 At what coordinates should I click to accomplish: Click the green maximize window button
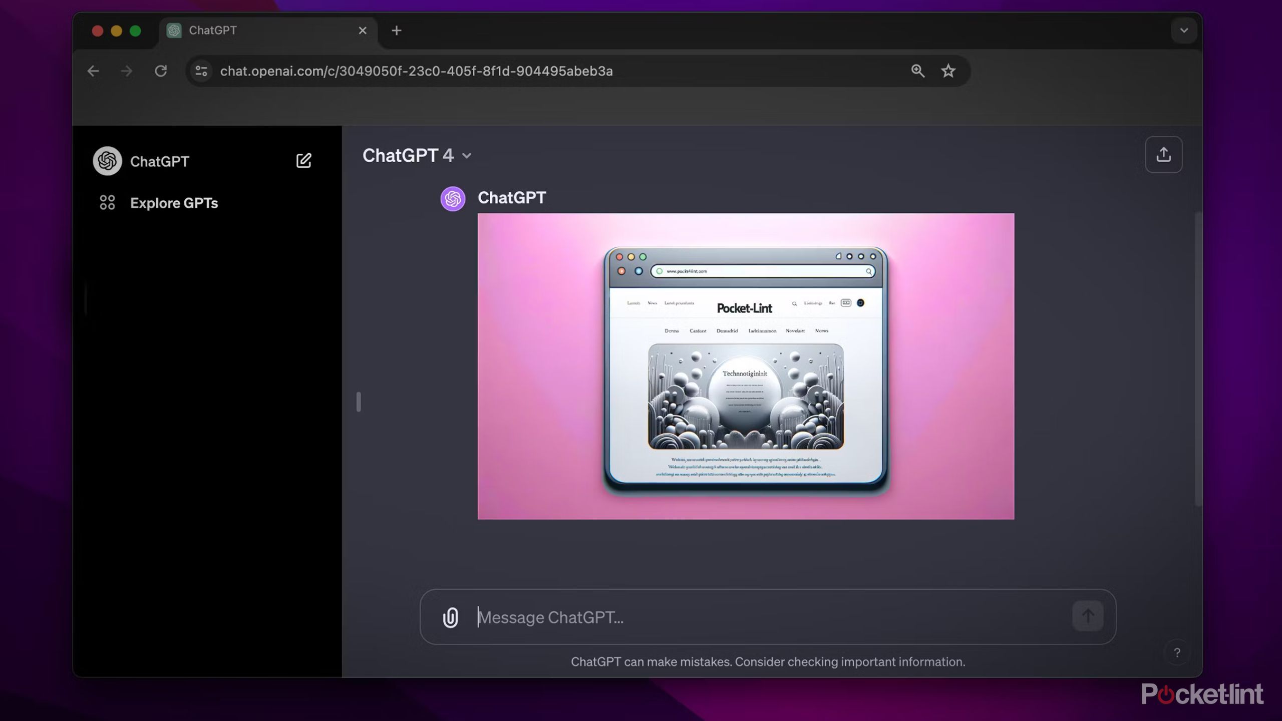pos(135,31)
